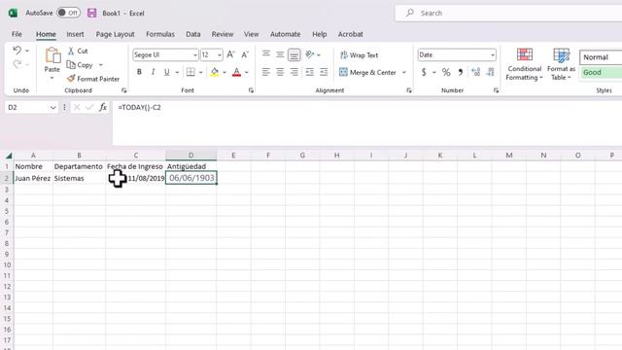
Task: Align text right
Action: click(294, 72)
